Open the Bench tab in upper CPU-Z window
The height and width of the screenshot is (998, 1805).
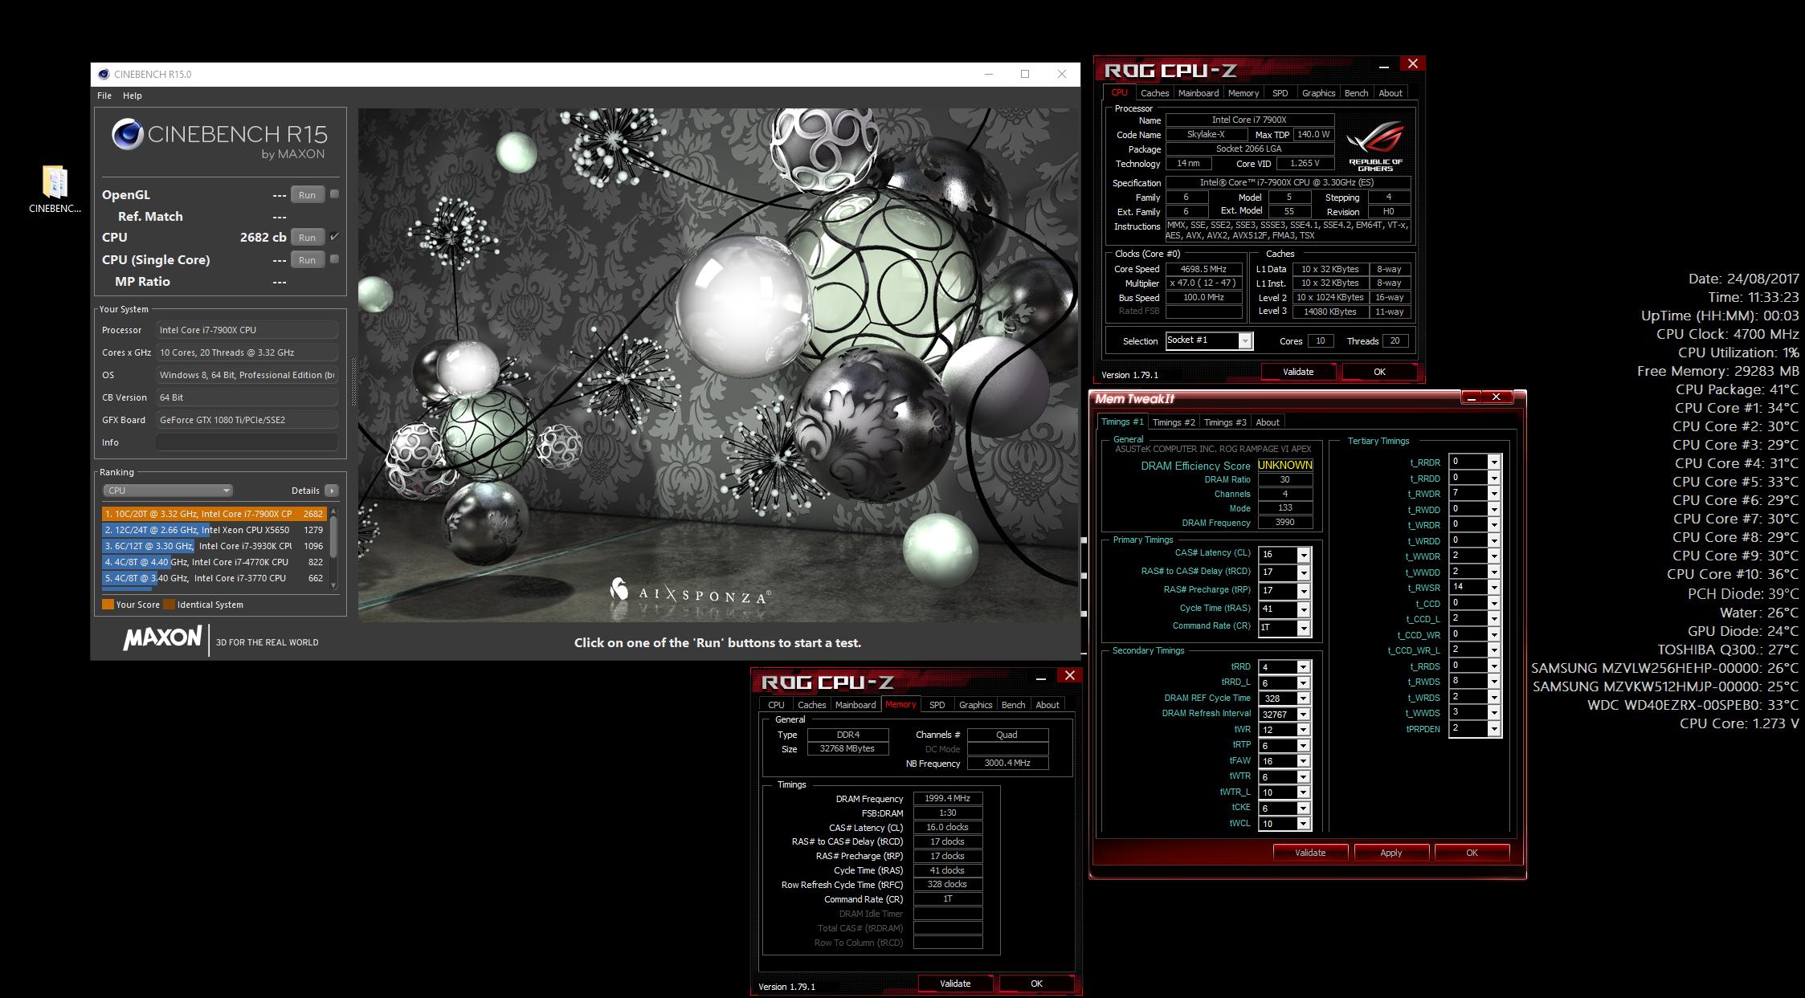1356,93
